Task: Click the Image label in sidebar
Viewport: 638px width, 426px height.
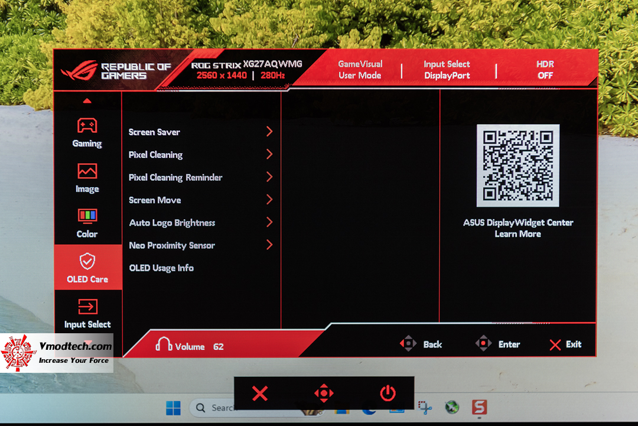Action: pyautogui.click(x=87, y=189)
